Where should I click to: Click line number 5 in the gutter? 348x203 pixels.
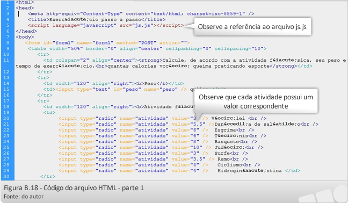coord(8,25)
